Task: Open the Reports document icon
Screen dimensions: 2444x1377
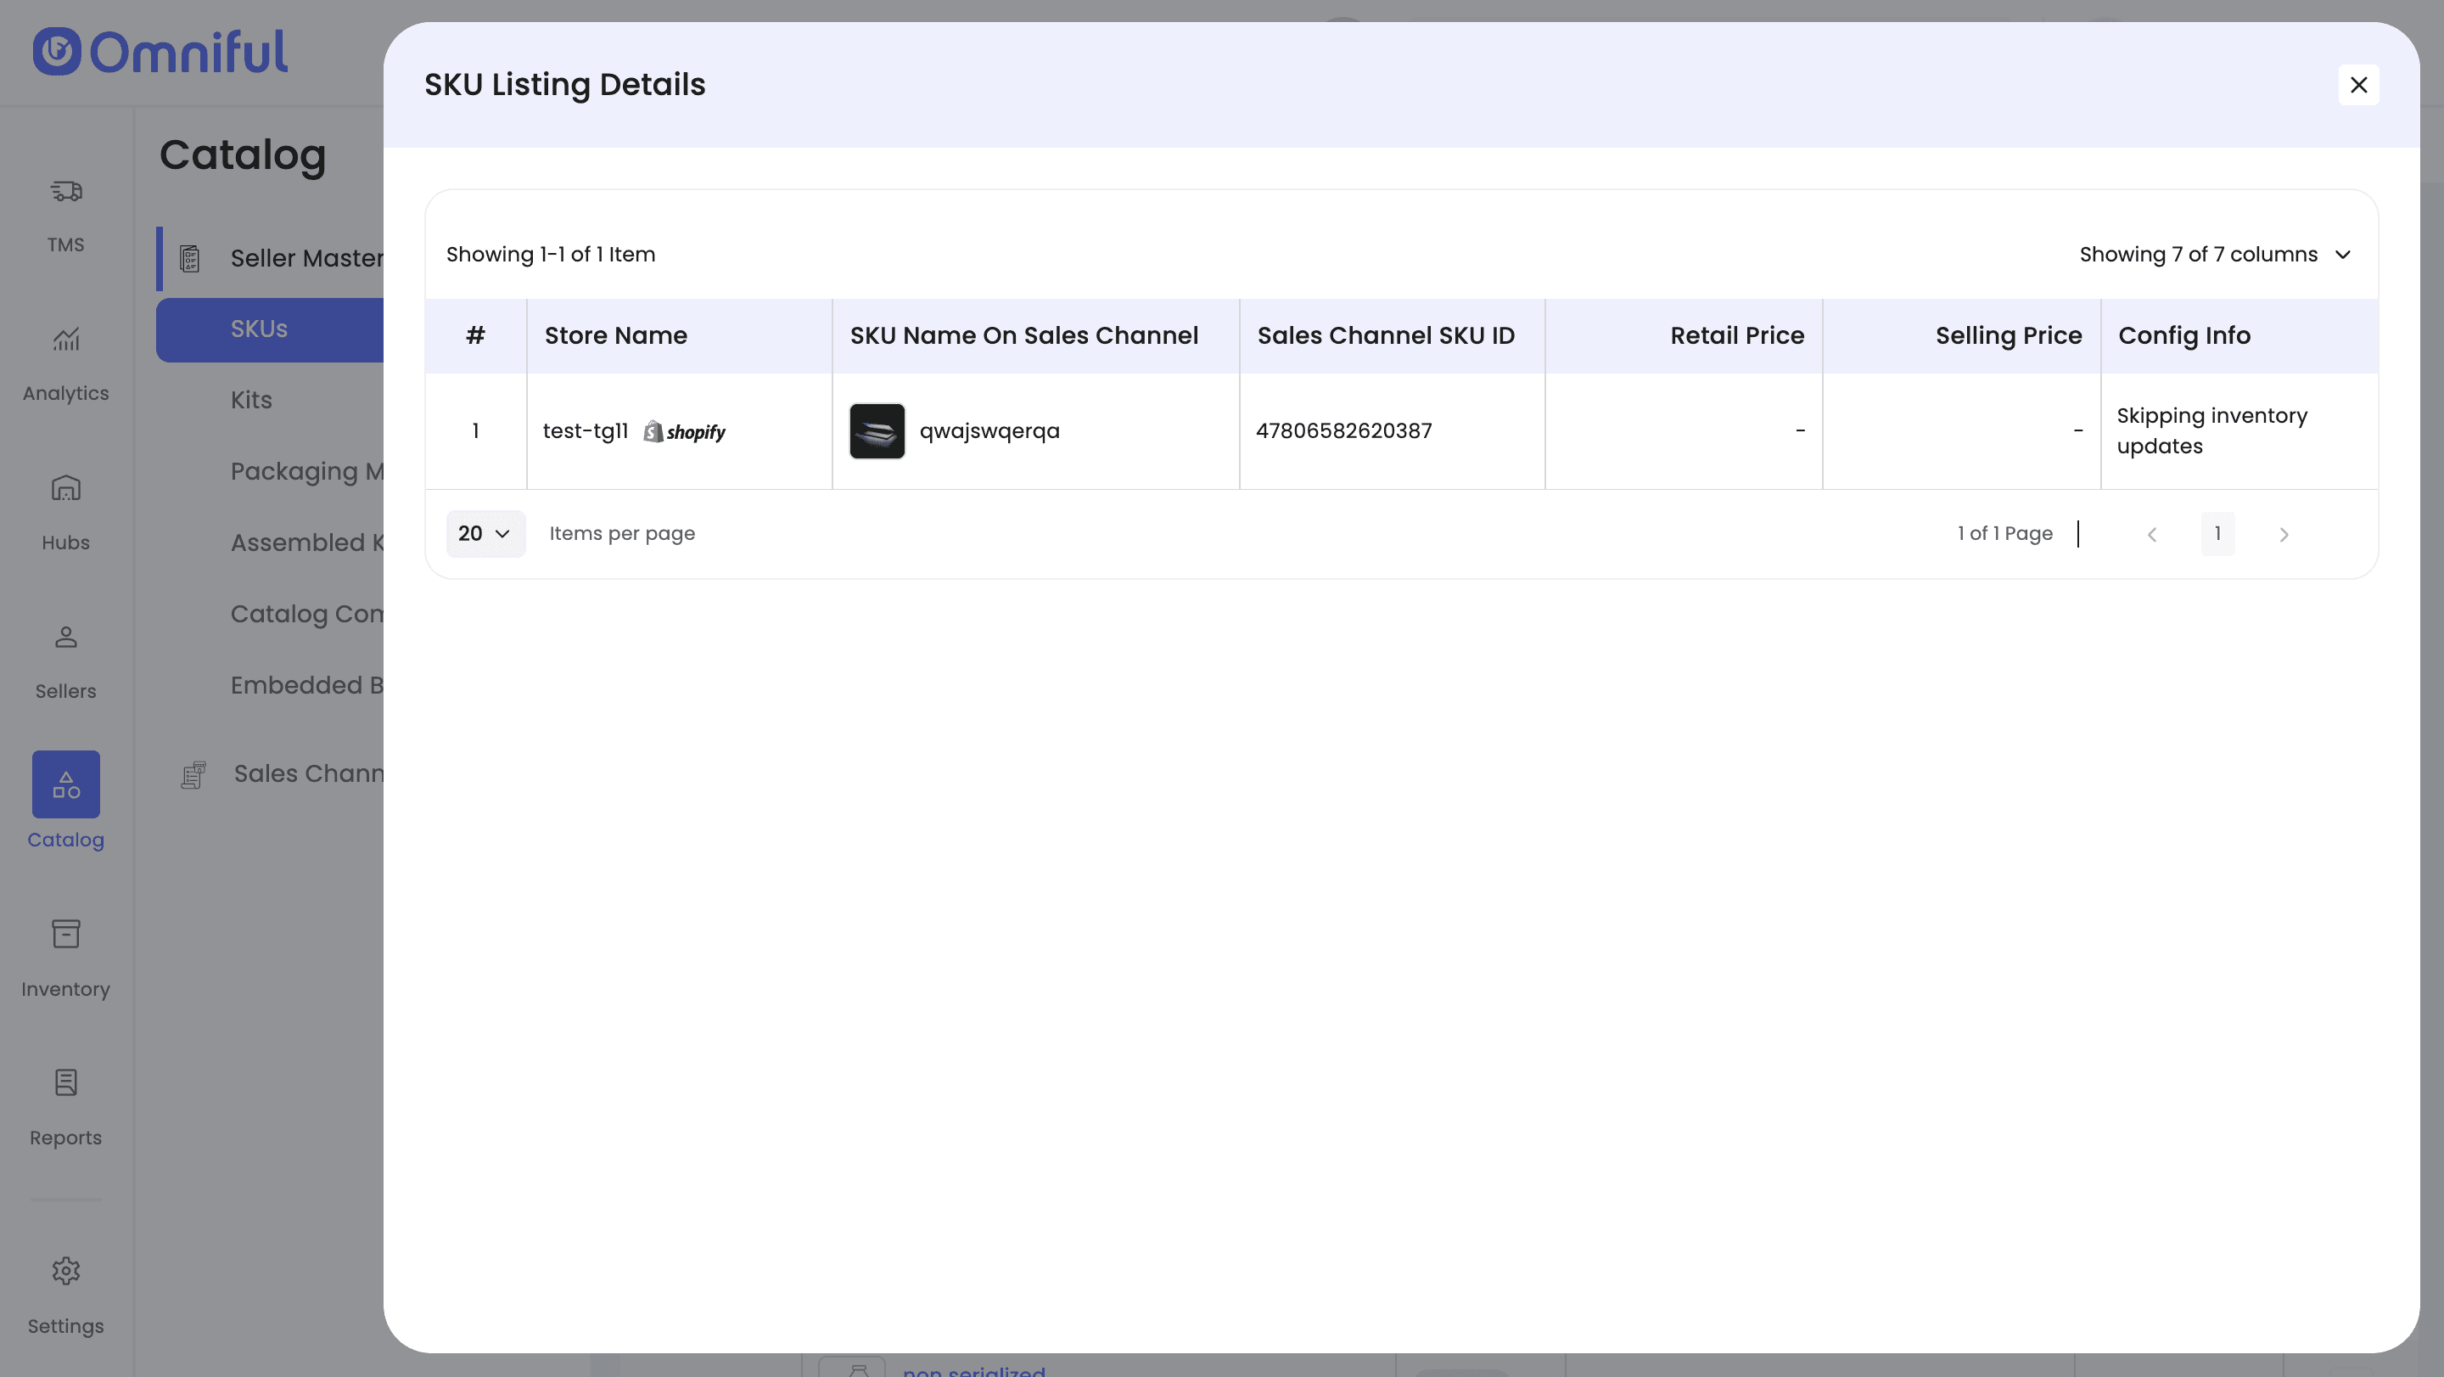Action: pos(65,1082)
